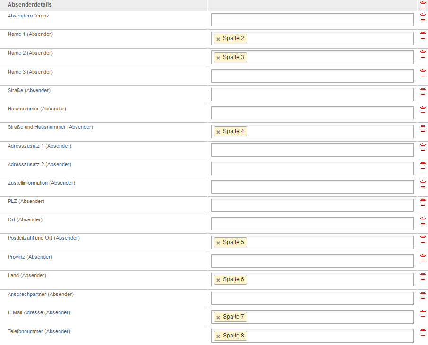
Task: Click trash icon in Absenderdetails header row
Action: (423, 5)
